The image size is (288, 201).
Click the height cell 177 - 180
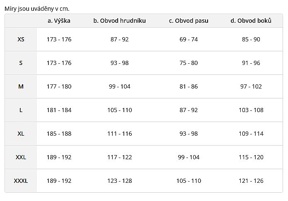tap(59, 86)
